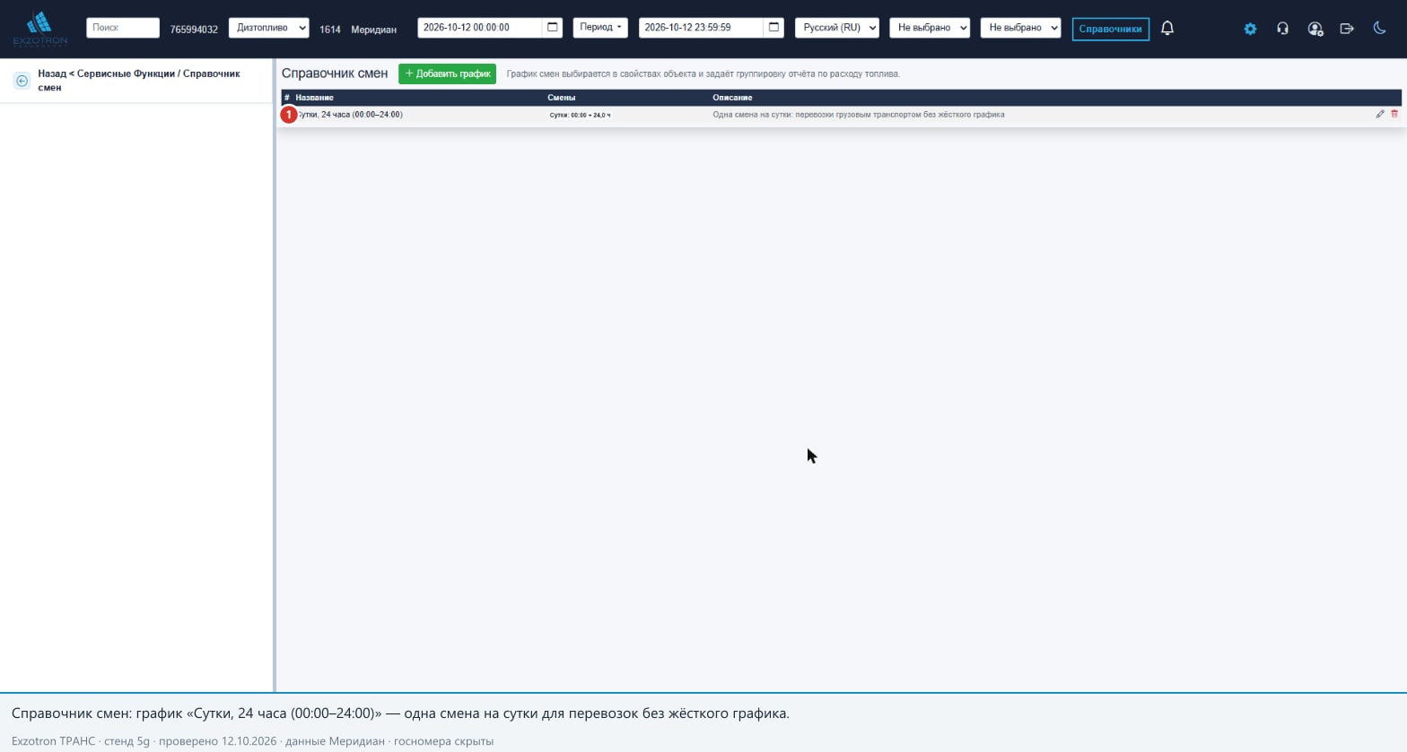The image size is (1407, 752).
Task: Delete the shift schedule via trash icon
Action: click(1394, 115)
